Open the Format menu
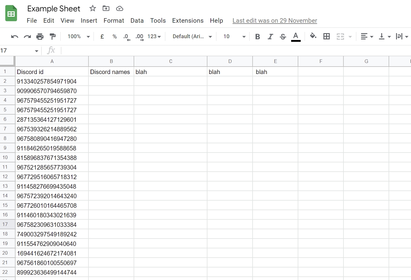 coord(114,21)
